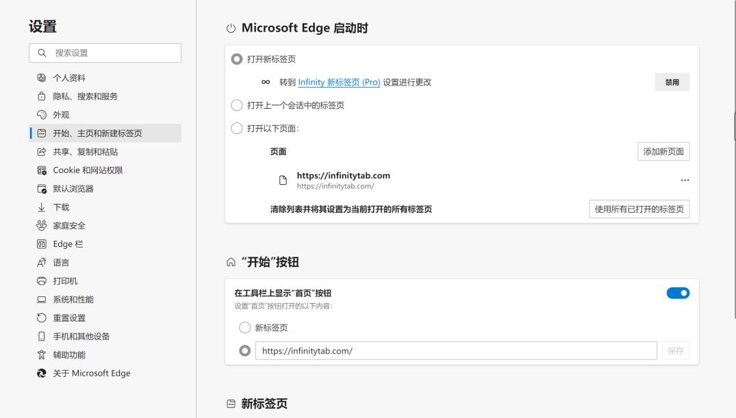Image resolution: width=736 pixels, height=418 pixels.
Task: Click the accessibility icon beside 辅助功能
Action: point(42,354)
